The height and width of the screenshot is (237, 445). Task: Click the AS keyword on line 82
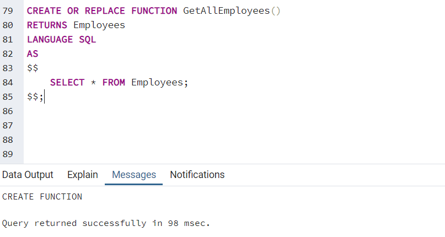(x=33, y=54)
